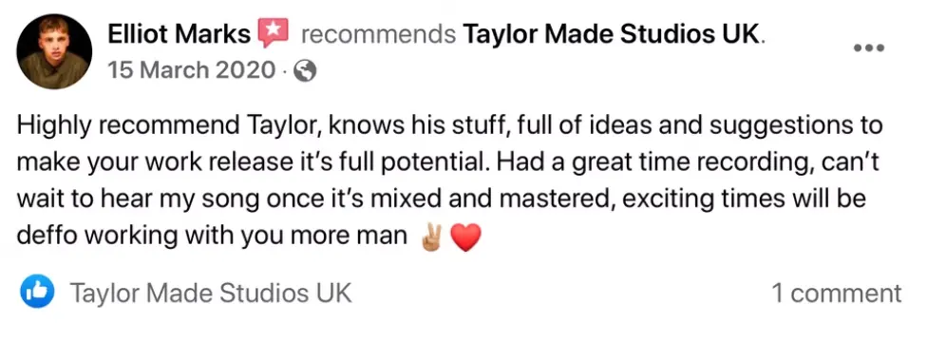Click the peace hand emoji
The image size is (946, 342).
[431, 237]
